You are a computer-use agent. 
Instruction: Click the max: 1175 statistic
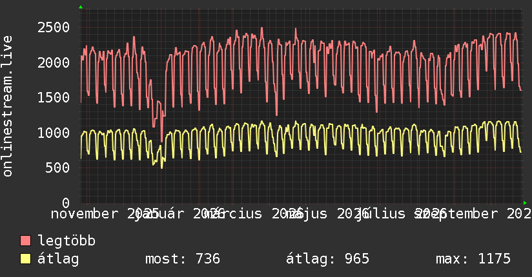[473, 259]
